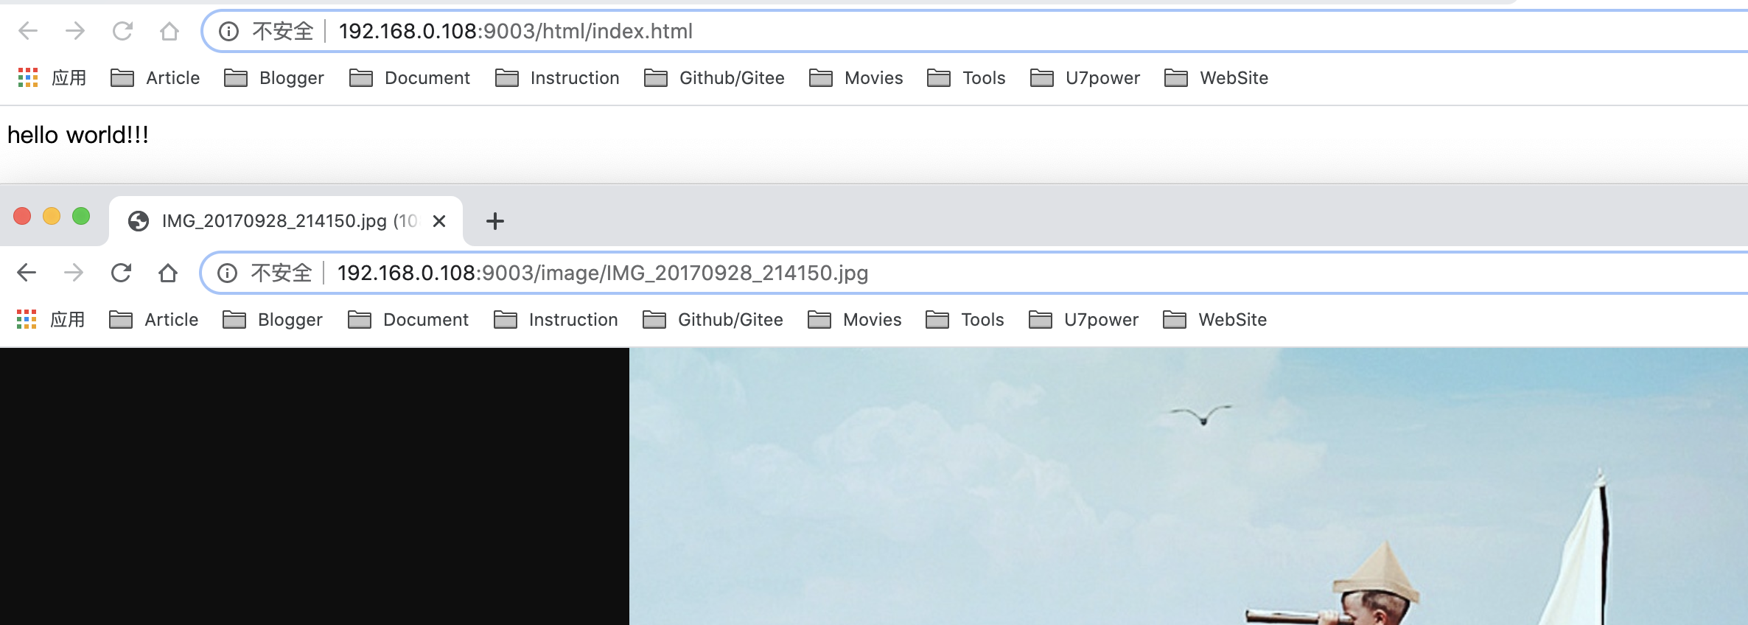Click the home icon in lower browser
This screenshot has height=625, width=1748.
(168, 273)
